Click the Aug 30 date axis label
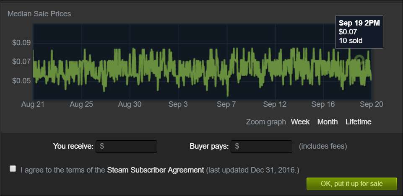This screenshot has width=403, height=196. click(130, 104)
